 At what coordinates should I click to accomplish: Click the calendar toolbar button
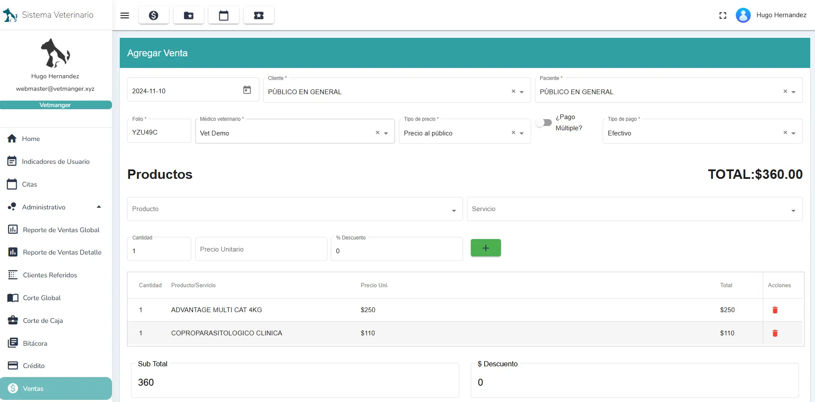[x=224, y=15]
